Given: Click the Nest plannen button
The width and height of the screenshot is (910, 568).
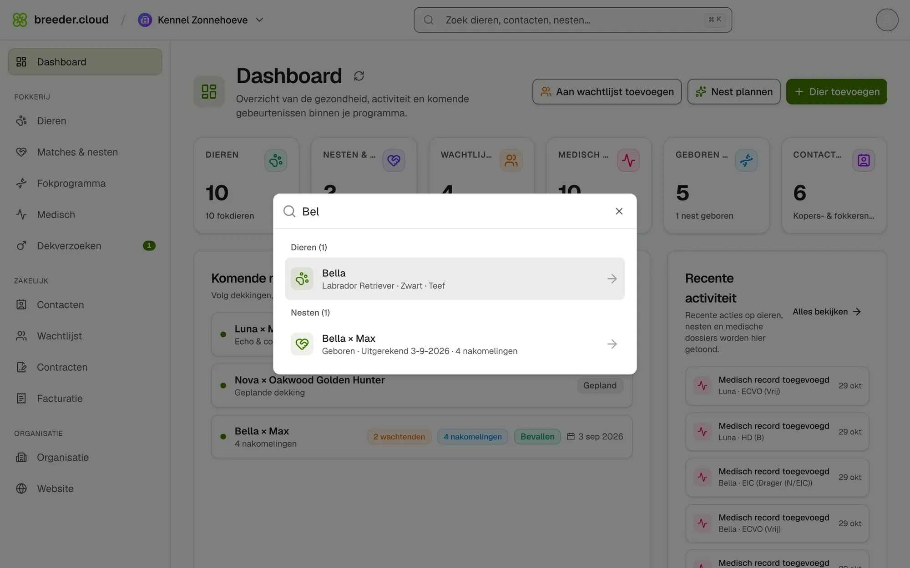Looking at the screenshot, I should pos(734,92).
